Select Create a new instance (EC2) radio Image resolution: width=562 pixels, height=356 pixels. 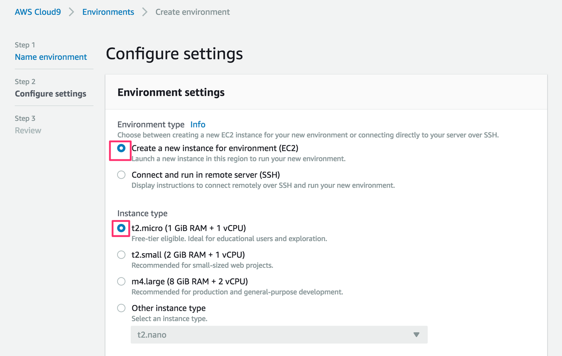pyautogui.click(x=121, y=148)
